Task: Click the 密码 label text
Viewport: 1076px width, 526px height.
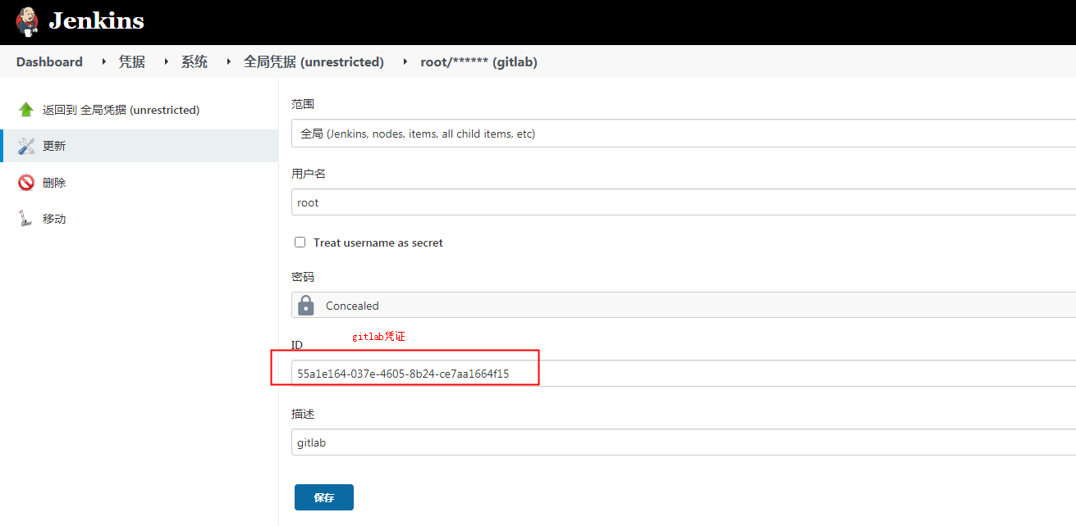Action: (x=303, y=277)
